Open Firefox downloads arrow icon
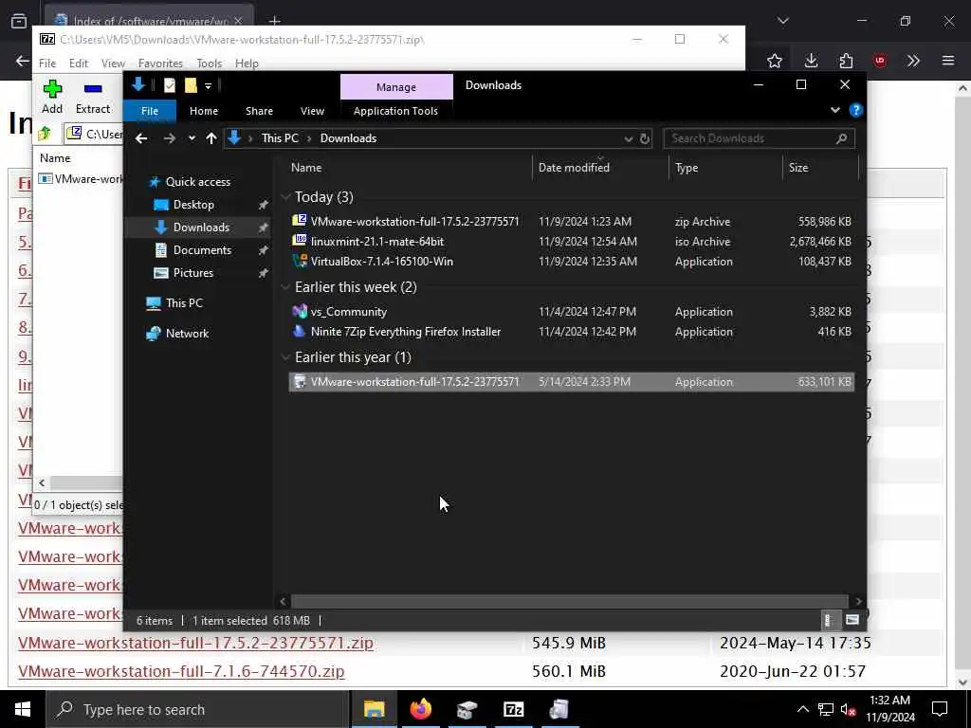The height and width of the screenshot is (728, 971). [811, 61]
